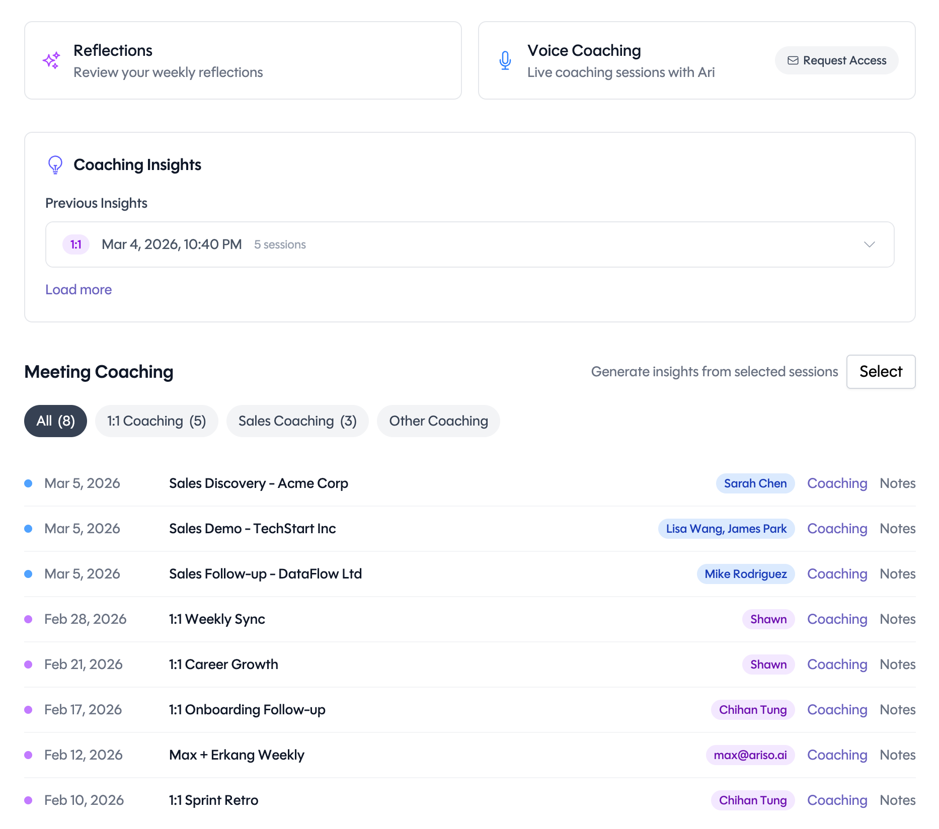Open Notes for 1:1 Career Growth
Image resolution: width=939 pixels, height=829 pixels.
(897, 665)
